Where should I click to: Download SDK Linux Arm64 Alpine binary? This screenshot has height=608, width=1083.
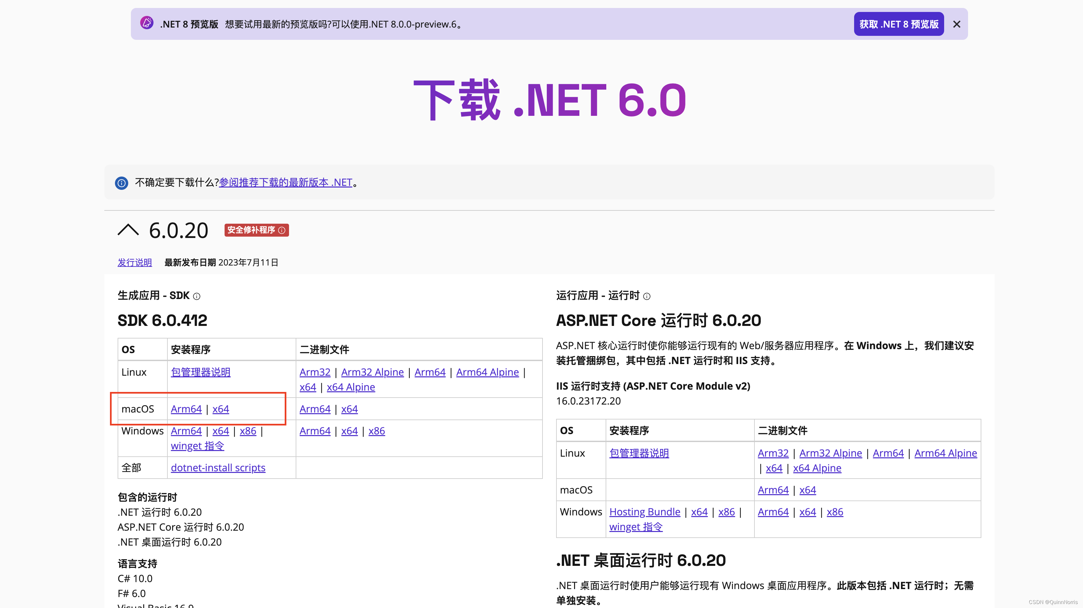[487, 372]
